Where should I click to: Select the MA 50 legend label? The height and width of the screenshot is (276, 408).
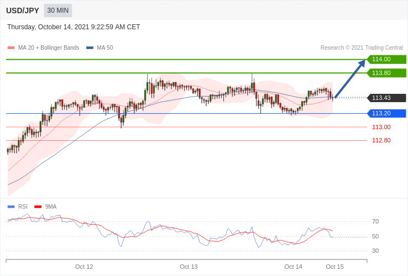point(105,48)
